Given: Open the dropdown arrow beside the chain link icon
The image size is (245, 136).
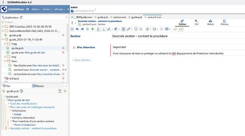Looking at the screenshot, I should (132, 29).
